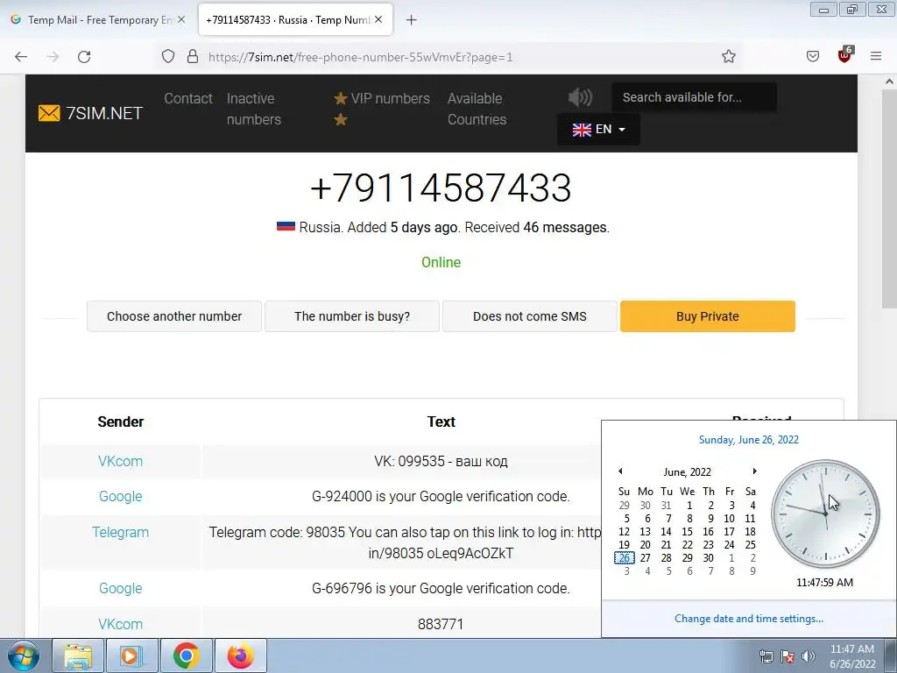This screenshot has height=673, width=897.
Task: Go to next month in calendar
Action: 754,471
